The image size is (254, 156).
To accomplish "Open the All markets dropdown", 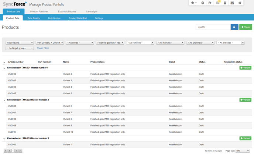I will [170, 43].
